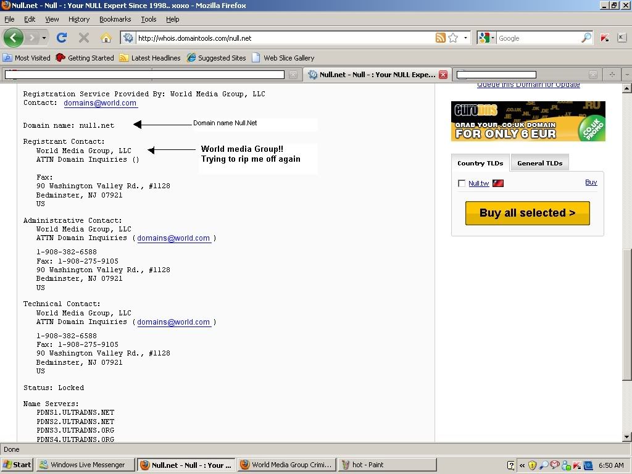Open the Suggested Sites bookmark
Viewport: 632px width, 474px height.
[x=217, y=57]
